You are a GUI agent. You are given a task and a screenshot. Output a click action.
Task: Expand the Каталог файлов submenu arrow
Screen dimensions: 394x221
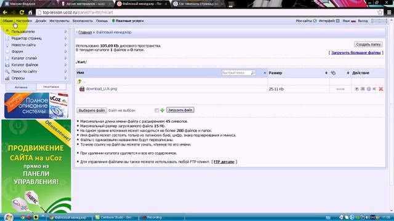click(x=66, y=64)
